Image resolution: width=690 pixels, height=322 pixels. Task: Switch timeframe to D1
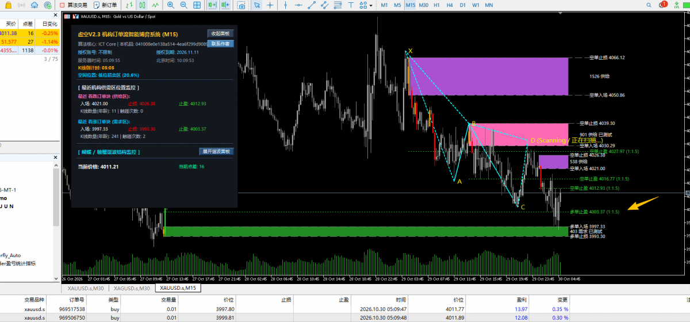click(462, 5)
